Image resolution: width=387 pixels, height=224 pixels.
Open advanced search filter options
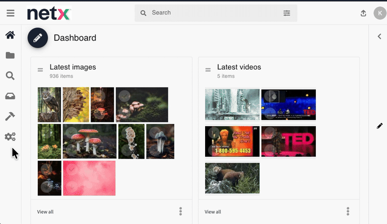tap(287, 13)
